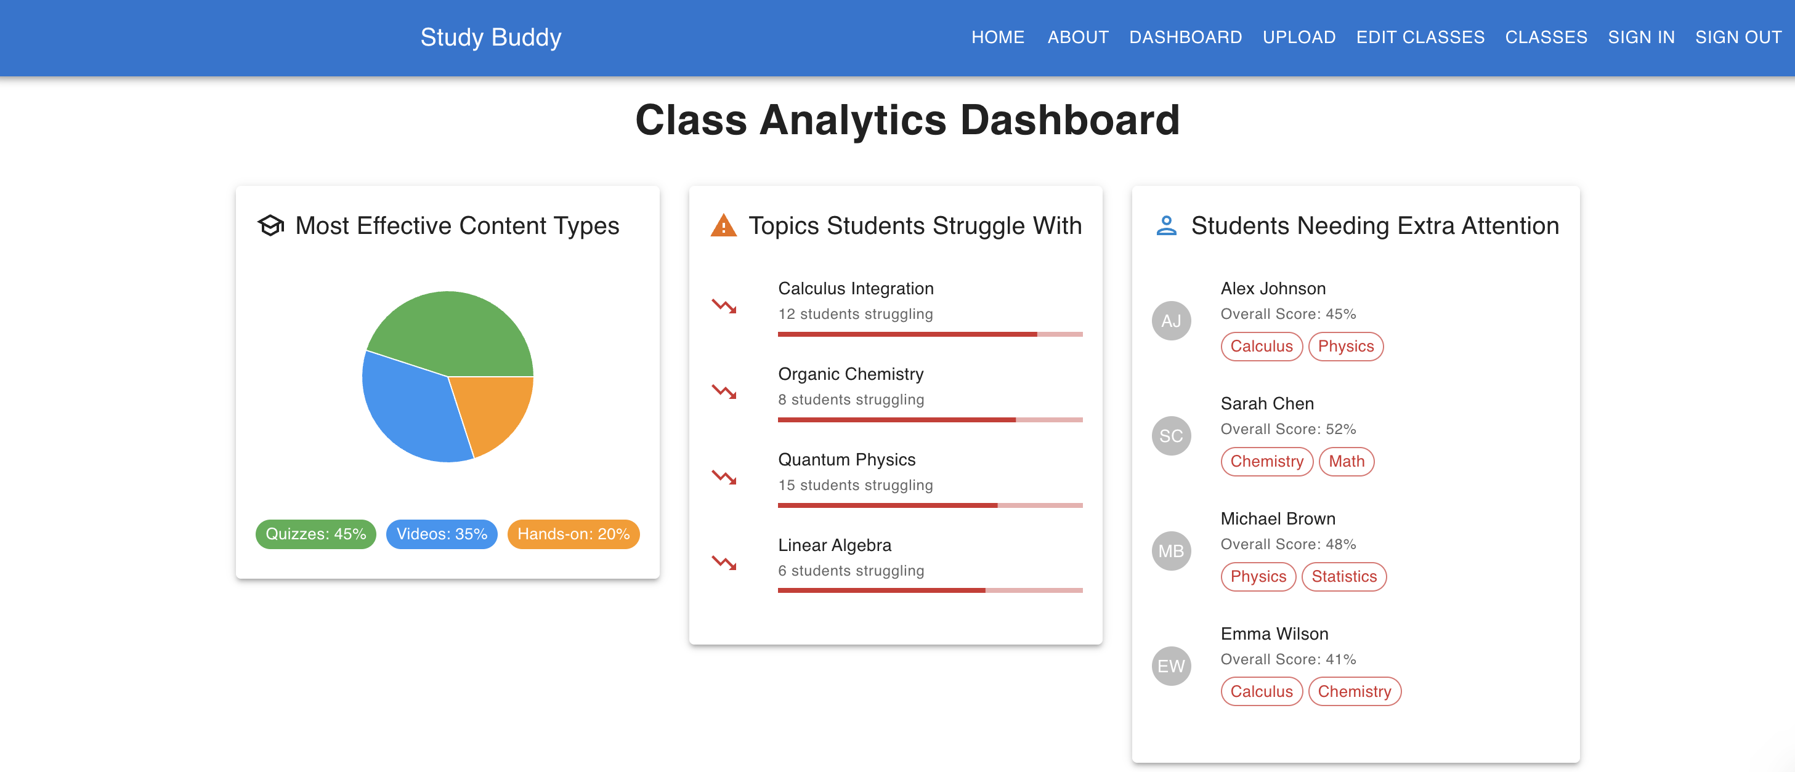Select Sarah Chen's Math tag
Image resolution: width=1795 pixels, height=772 pixels.
pos(1345,462)
